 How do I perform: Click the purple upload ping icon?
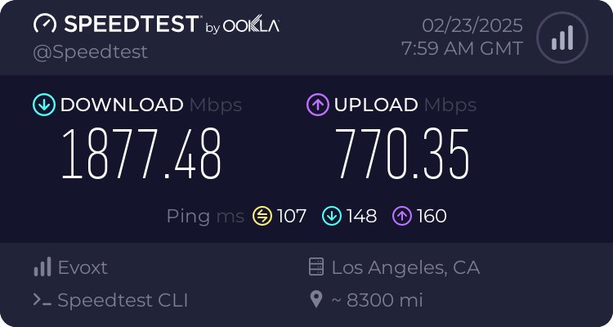[x=401, y=216]
